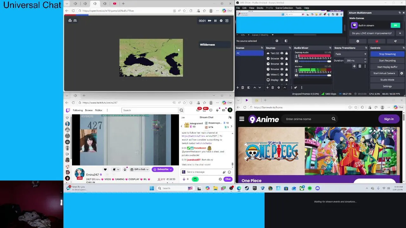Click the red heart button in Aitum Multistream
The height and width of the screenshot is (228, 406).
[x=377, y=41]
